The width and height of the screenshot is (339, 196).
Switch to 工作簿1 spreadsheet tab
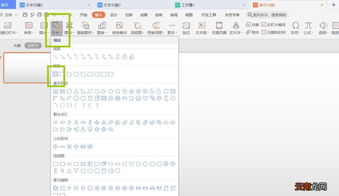[211, 5]
